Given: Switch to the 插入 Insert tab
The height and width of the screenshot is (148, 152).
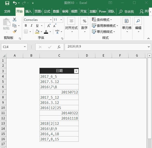Looking at the screenshot, I should pyautogui.click(x=29, y=11).
